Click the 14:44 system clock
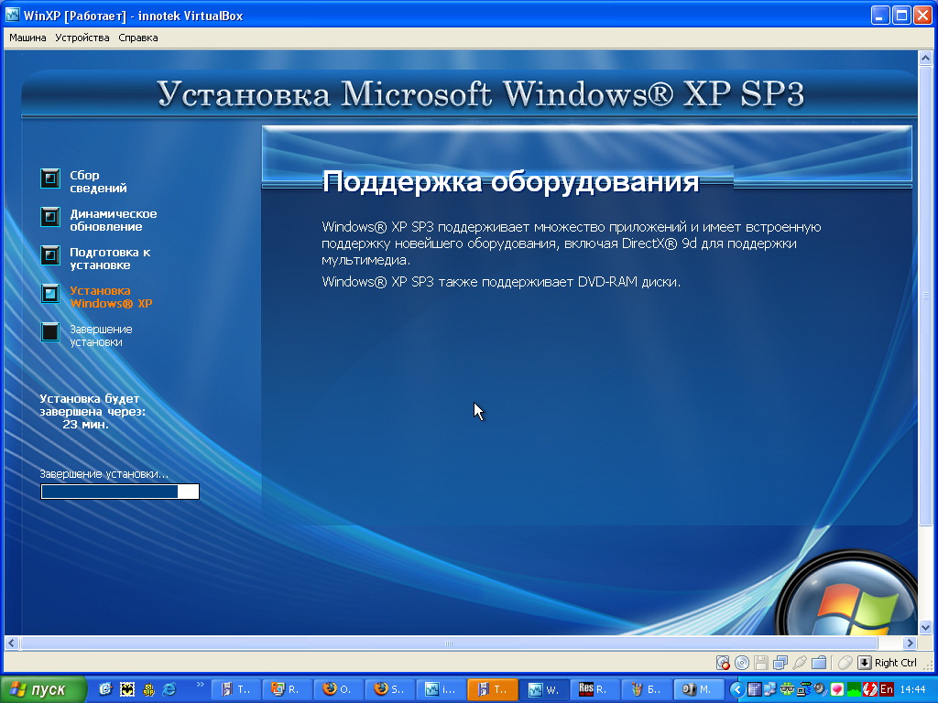 pyautogui.click(x=913, y=690)
